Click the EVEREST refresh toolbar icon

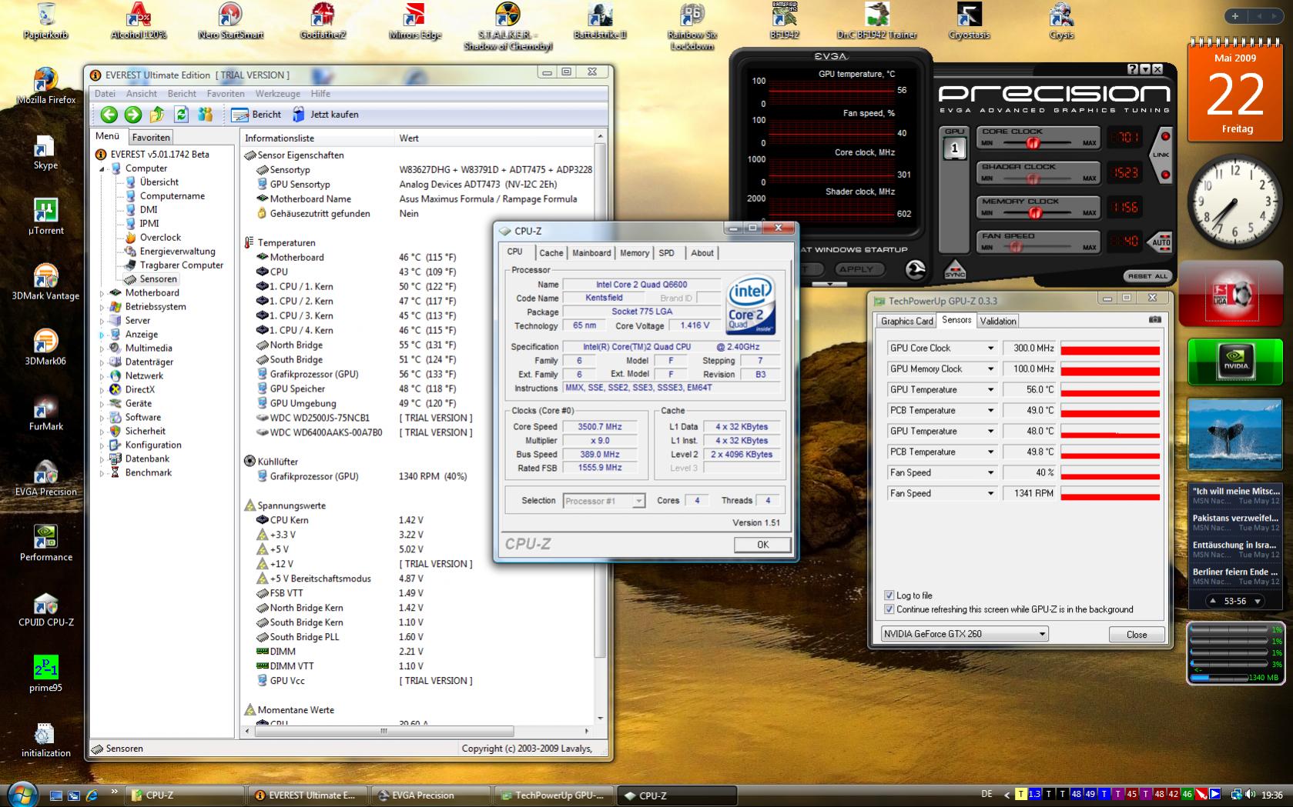(x=181, y=115)
